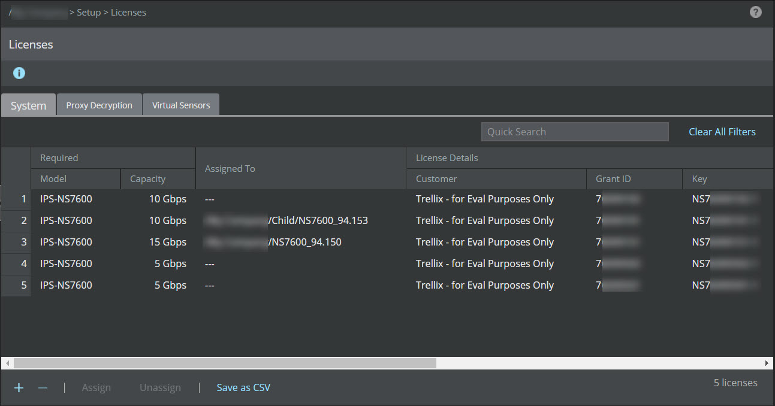Select row number 2
Image resolution: width=775 pixels, height=406 pixels.
point(16,220)
